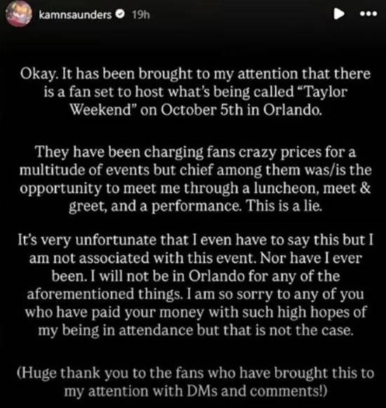This screenshot has width=386, height=408.
Task: Click the kamnsaunders username
Action: pos(75,15)
